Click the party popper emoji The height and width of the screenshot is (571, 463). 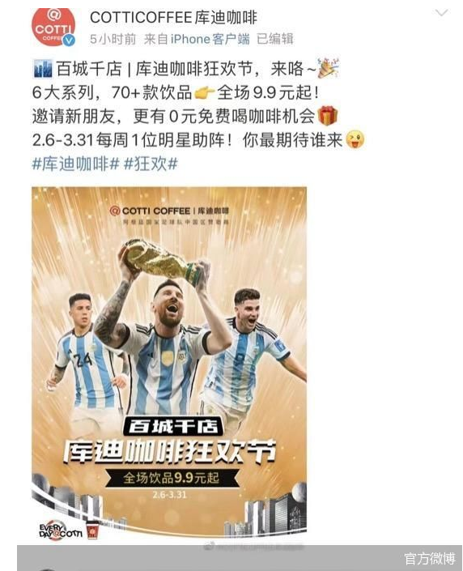(x=328, y=67)
